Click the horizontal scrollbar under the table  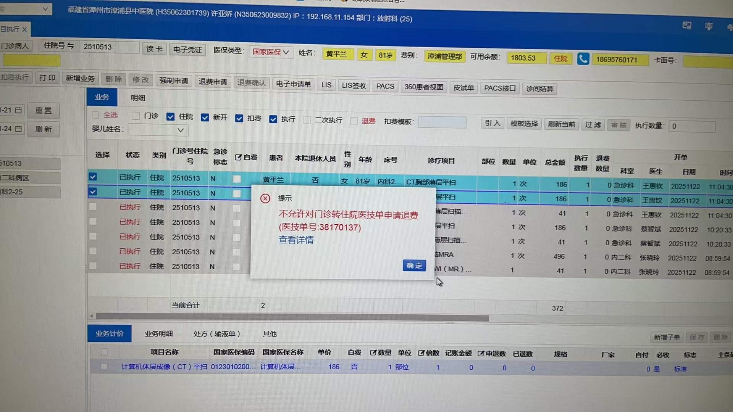(292, 317)
